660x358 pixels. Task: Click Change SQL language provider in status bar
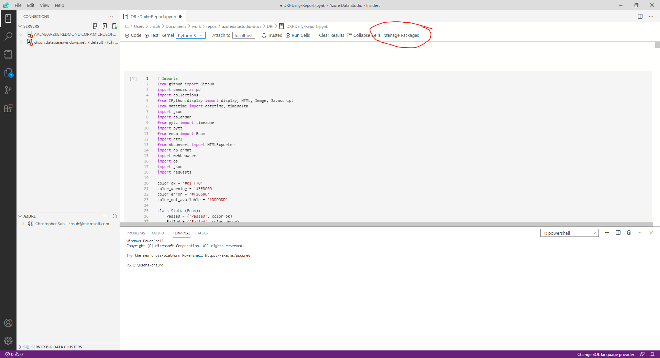tap(606, 354)
